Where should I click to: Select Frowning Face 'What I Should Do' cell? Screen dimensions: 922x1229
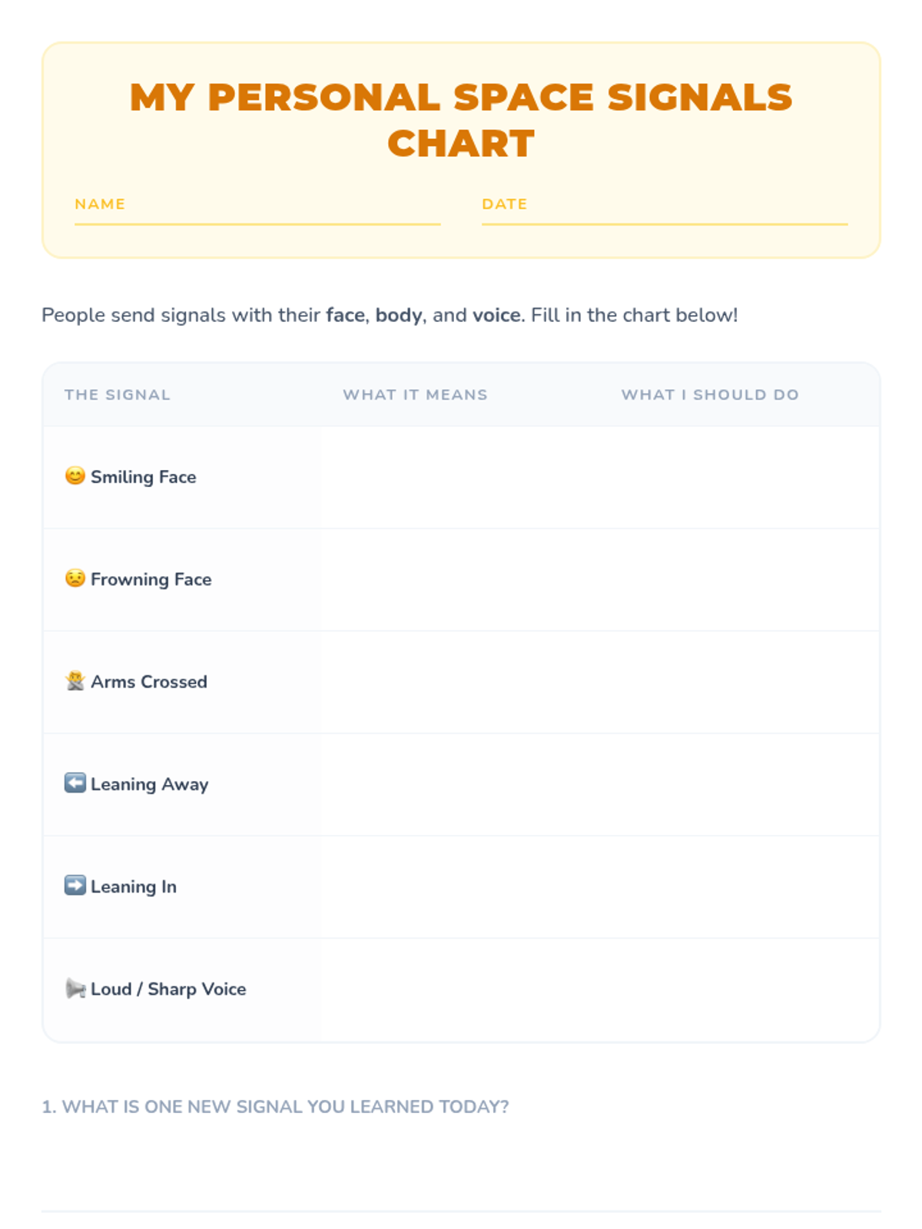pyautogui.click(x=740, y=580)
